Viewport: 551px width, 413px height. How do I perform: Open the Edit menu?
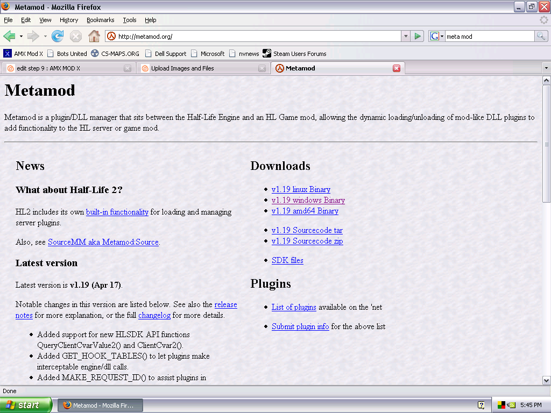point(26,20)
